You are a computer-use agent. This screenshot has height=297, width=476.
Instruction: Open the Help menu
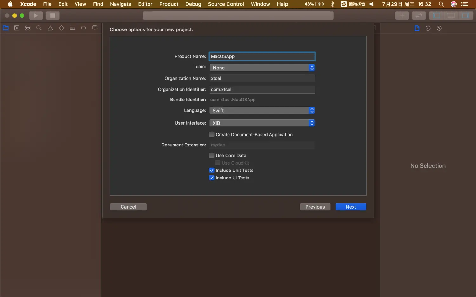pyautogui.click(x=282, y=4)
